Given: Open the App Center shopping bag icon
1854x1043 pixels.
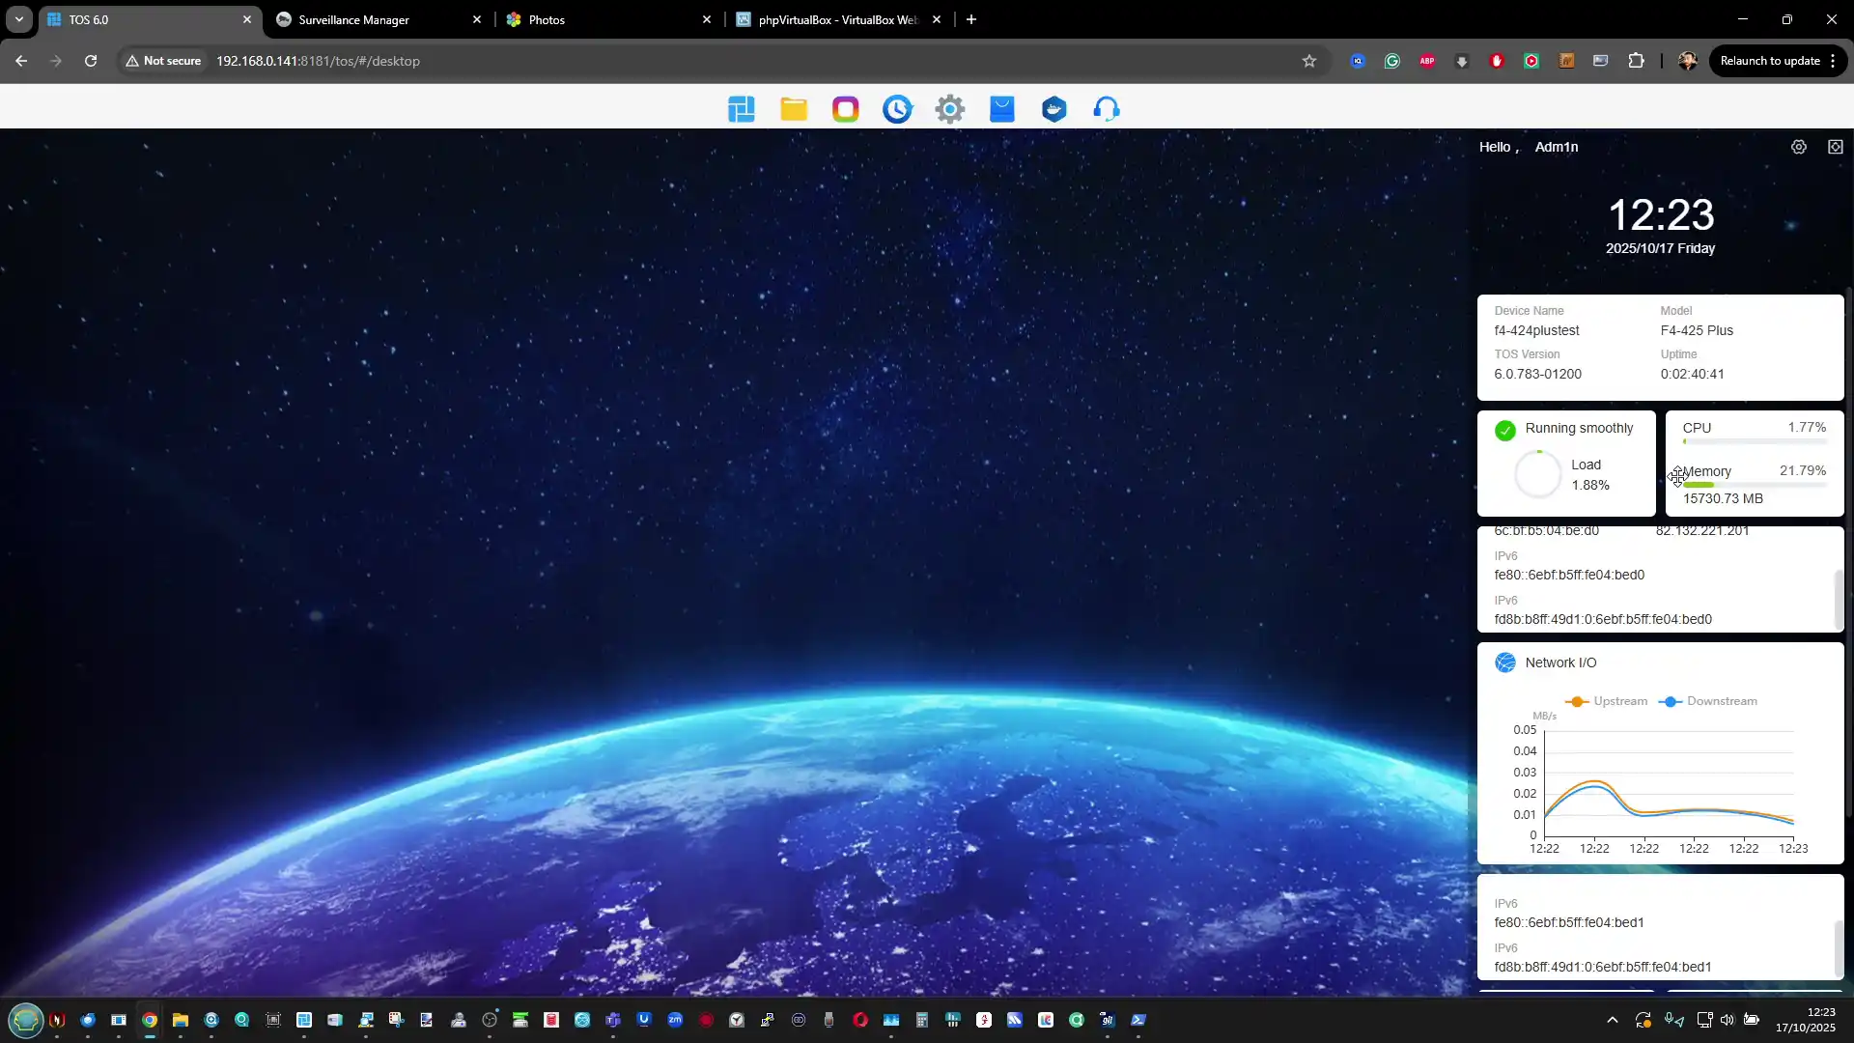Looking at the screenshot, I should [1002, 109].
